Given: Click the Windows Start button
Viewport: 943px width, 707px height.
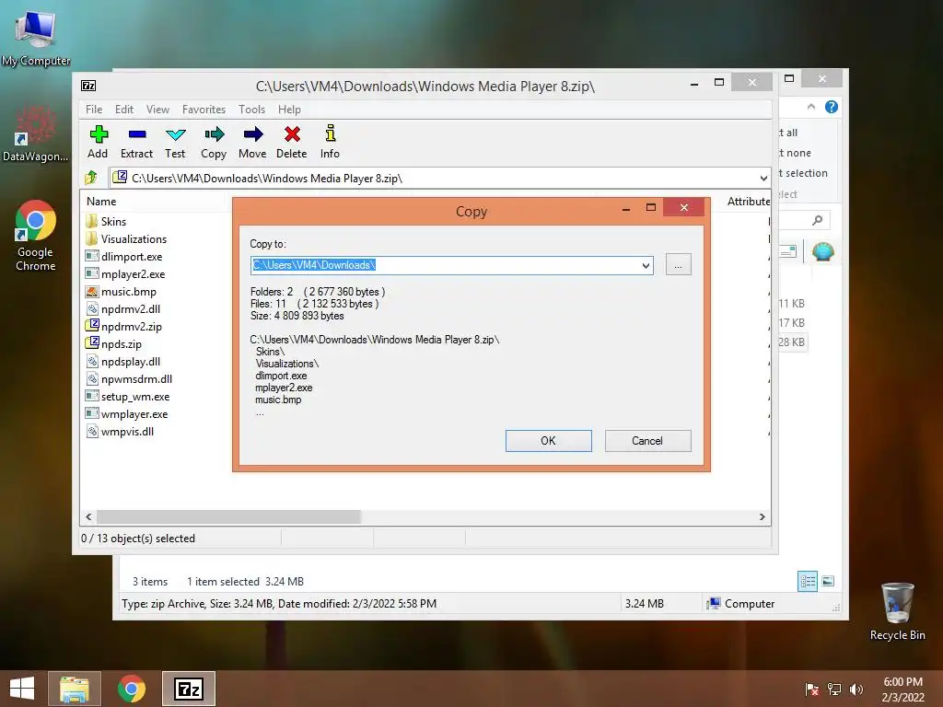Looking at the screenshot, I should (22, 689).
